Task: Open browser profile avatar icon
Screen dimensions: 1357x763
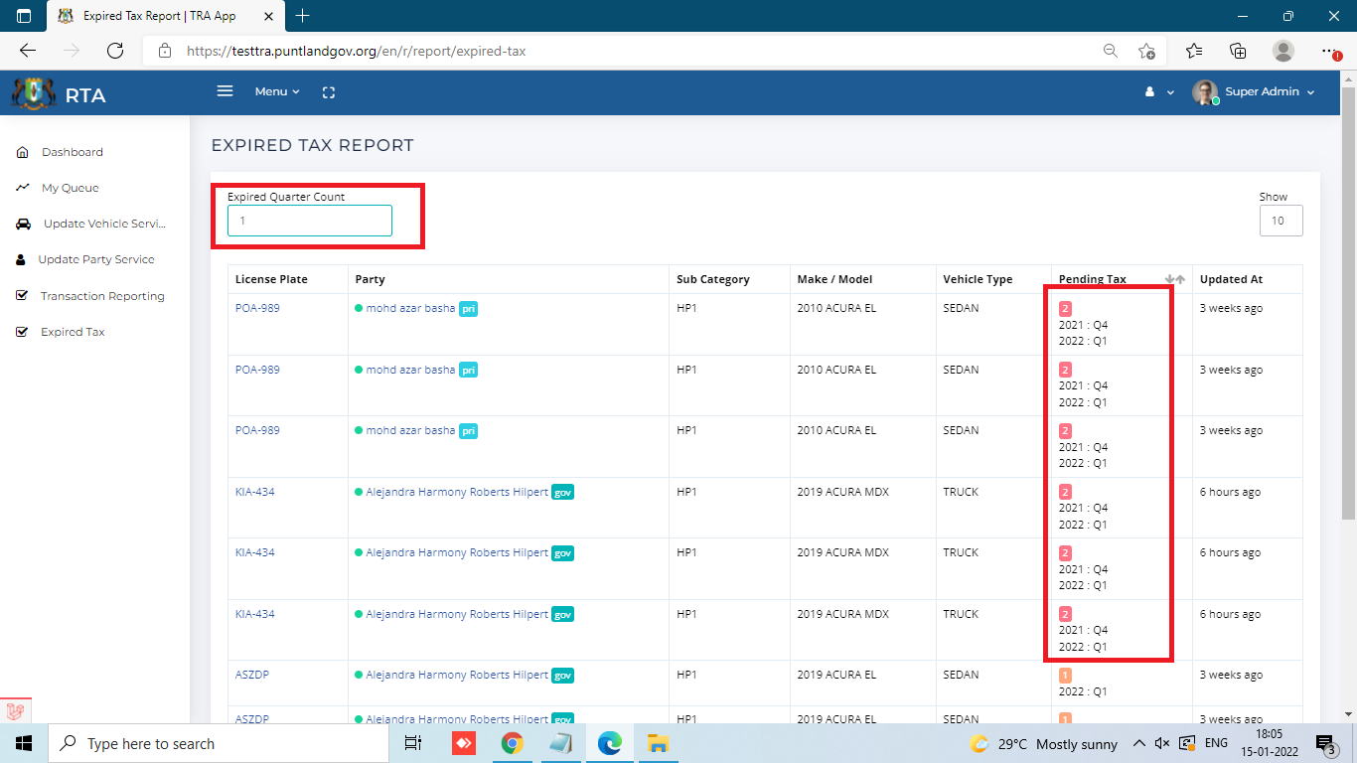Action: [1283, 51]
